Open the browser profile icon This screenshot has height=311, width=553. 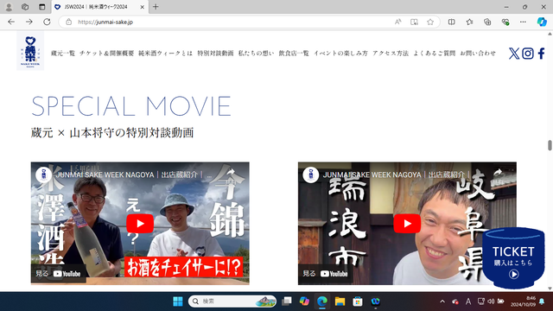pyautogui.click(x=9, y=7)
